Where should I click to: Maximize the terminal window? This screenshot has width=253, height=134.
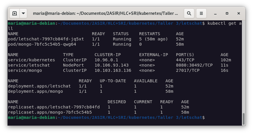[227, 13]
